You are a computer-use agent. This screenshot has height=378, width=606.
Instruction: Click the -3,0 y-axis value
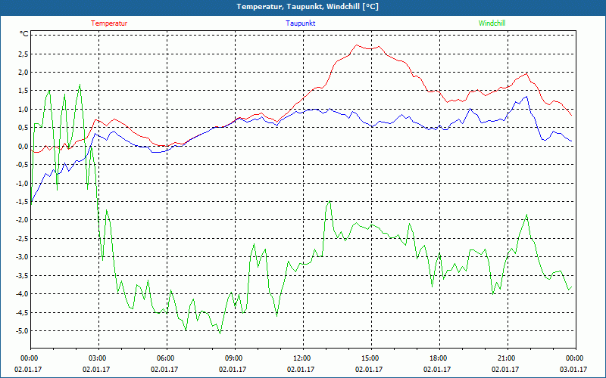[22, 257]
